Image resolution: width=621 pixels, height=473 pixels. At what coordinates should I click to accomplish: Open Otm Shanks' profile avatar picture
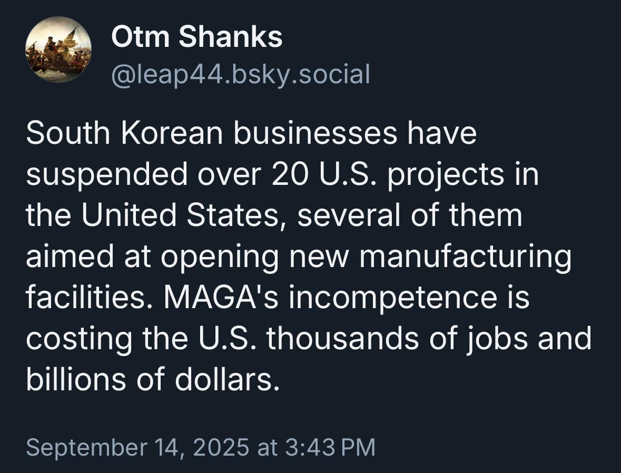(58, 50)
